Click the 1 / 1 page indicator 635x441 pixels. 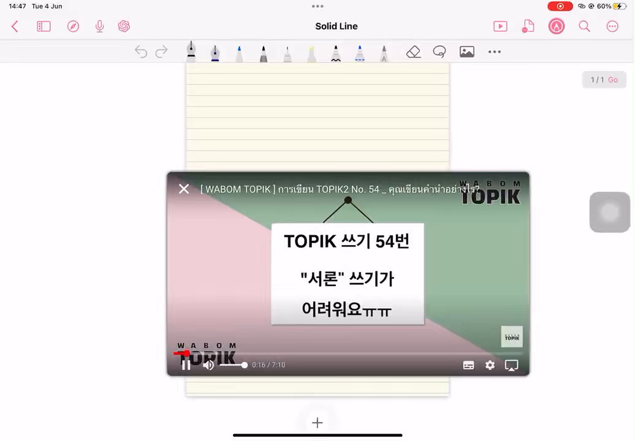point(598,80)
